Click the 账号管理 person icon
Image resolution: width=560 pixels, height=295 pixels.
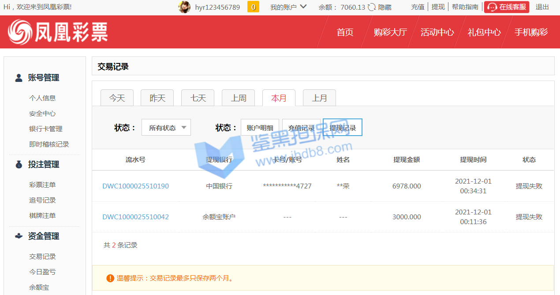(19, 78)
